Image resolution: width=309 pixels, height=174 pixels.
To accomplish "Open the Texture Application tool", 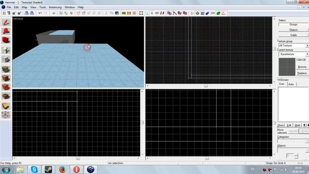I will [6, 69].
